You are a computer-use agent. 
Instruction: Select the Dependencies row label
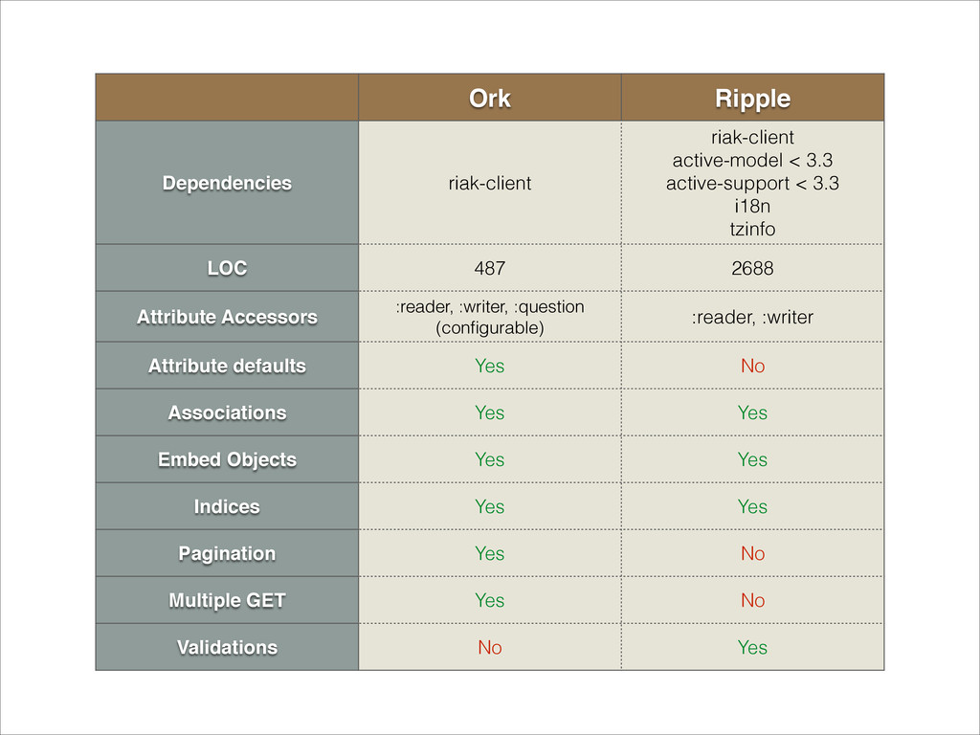(x=227, y=183)
